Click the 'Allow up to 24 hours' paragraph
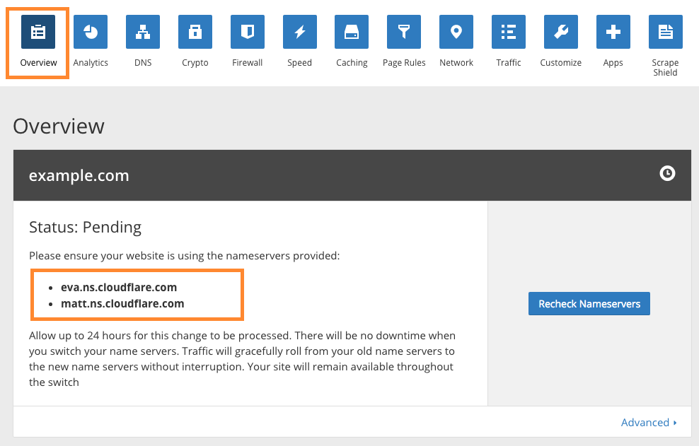 tap(243, 358)
